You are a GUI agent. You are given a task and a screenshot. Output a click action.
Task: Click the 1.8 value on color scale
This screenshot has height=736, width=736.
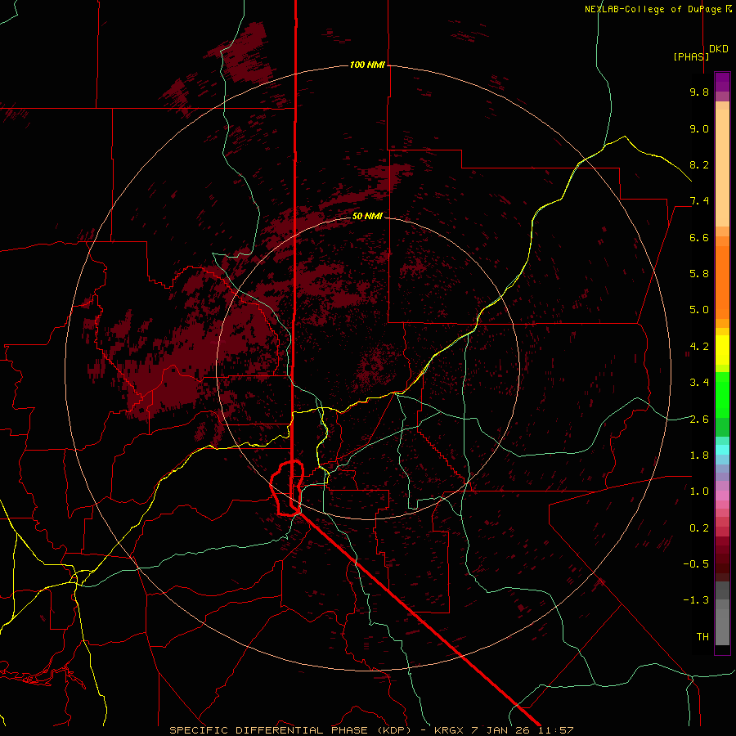699,456
